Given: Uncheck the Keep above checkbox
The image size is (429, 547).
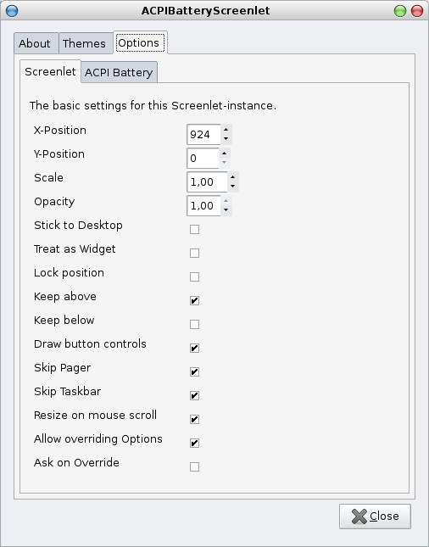Looking at the screenshot, I should tap(194, 300).
